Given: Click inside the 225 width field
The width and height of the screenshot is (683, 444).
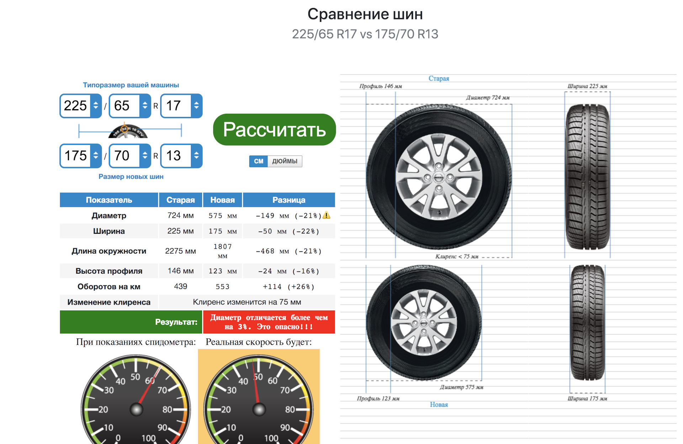Looking at the screenshot, I should coord(75,106).
